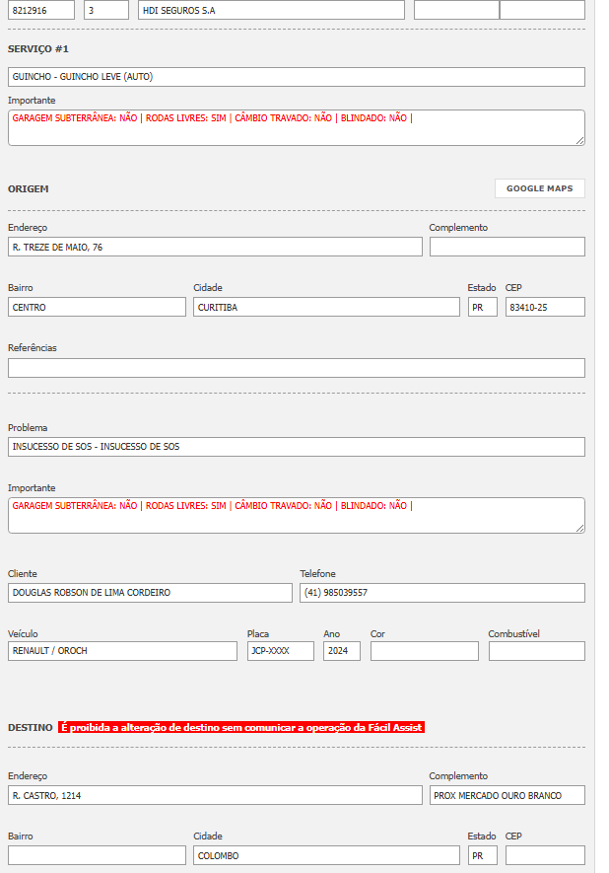
Task: Click the Placa field JCP-XXXX
Action: click(280, 651)
